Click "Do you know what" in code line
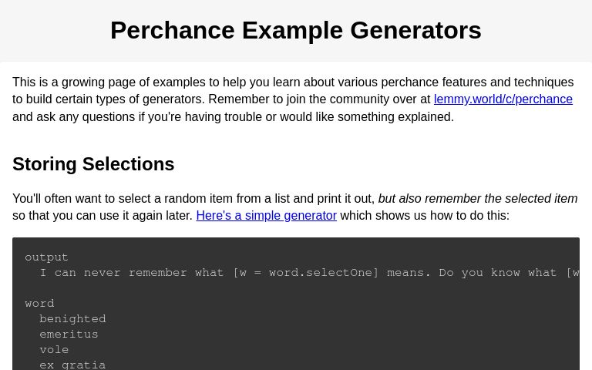This screenshot has width=592, height=370. (498, 273)
